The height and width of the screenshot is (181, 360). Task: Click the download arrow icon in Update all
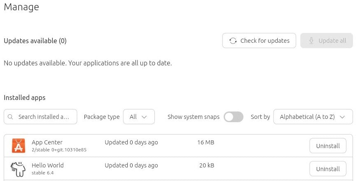tap(311, 41)
